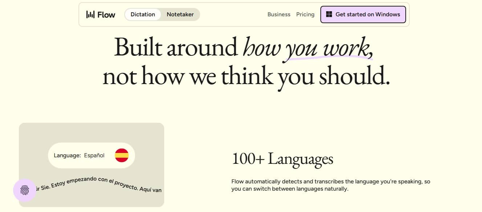Click the purple fingerprint icon button
482x212 pixels.
[x=25, y=190]
